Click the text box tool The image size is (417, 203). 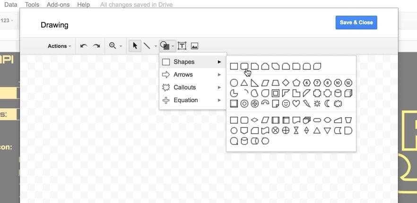[182, 46]
